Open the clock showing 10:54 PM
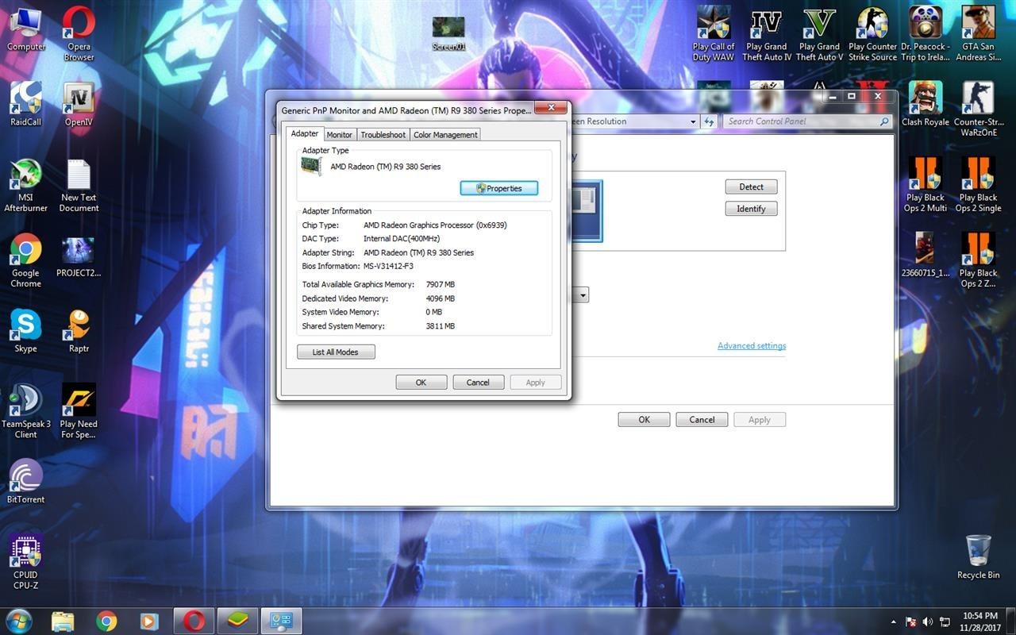Image resolution: width=1016 pixels, height=635 pixels. [x=979, y=622]
